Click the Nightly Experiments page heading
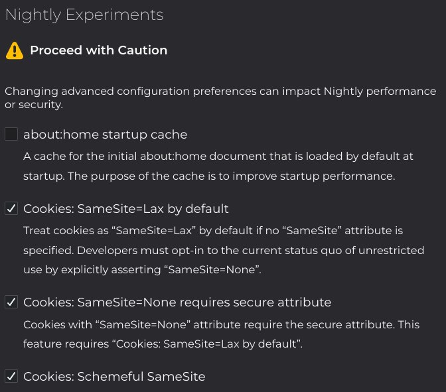This screenshot has width=446, height=392. click(x=84, y=15)
